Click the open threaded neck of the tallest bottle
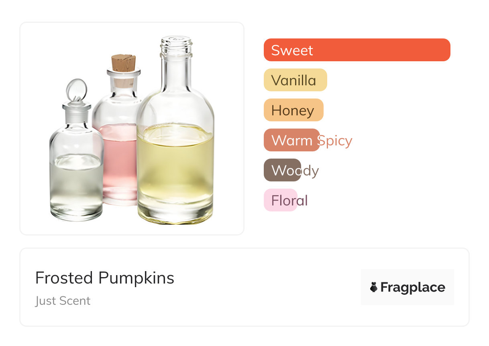 click(x=176, y=46)
